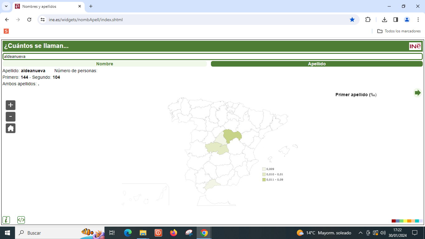Screen dimensions: 425x239
Task: Click the search field containing 'aldeanueva'
Action: click(213, 57)
